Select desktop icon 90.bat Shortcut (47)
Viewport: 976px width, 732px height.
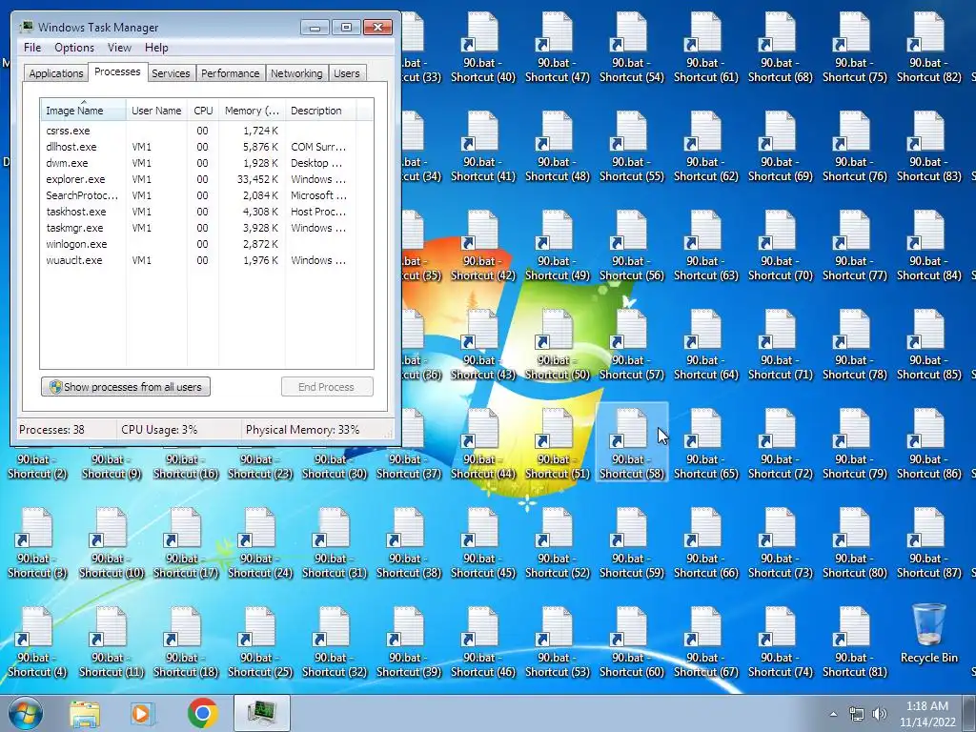[x=557, y=49]
